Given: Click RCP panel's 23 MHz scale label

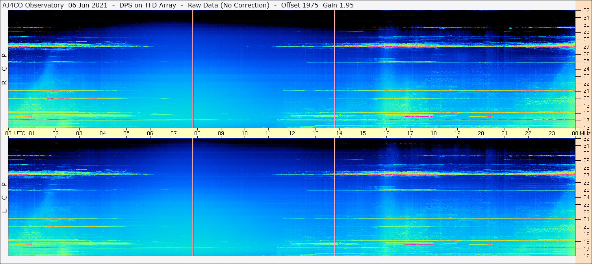Looking at the screenshot, I should [x=586, y=76].
